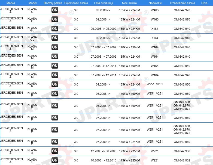This screenshot has width=213, height=165.
Task: Click three engine codes cell in KLASA R 07.2009 row
Action: [182, 129]
